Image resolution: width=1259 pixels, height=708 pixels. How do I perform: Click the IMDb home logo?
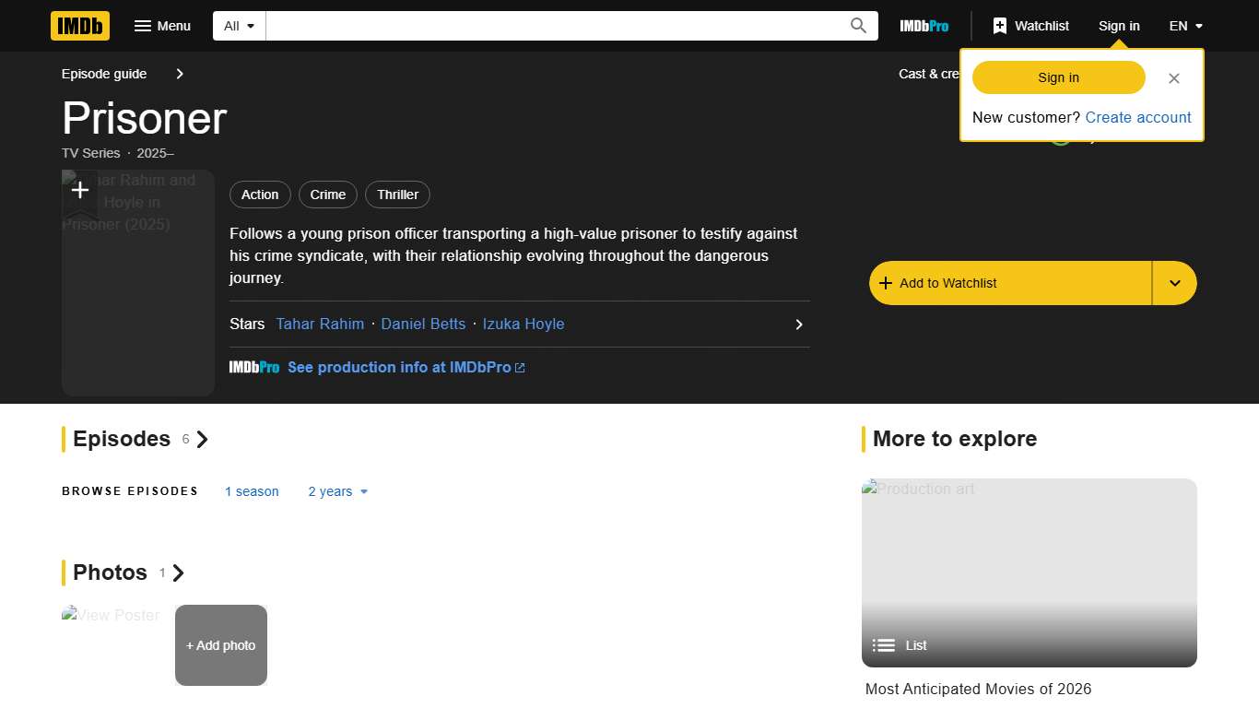tap(80, 26)
